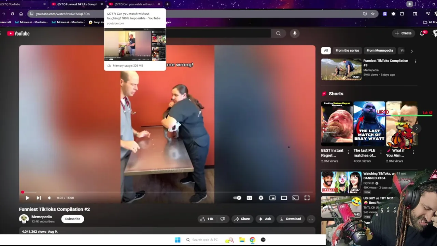Go to browser home page
The image size is (437, 246).
pos(21,14)
